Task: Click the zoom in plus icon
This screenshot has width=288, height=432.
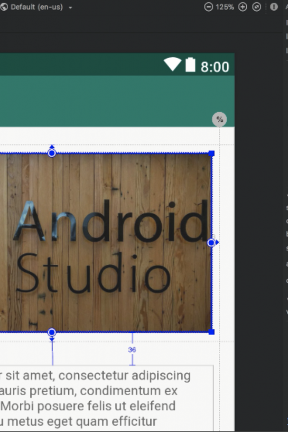Action: tap(242, 7)
